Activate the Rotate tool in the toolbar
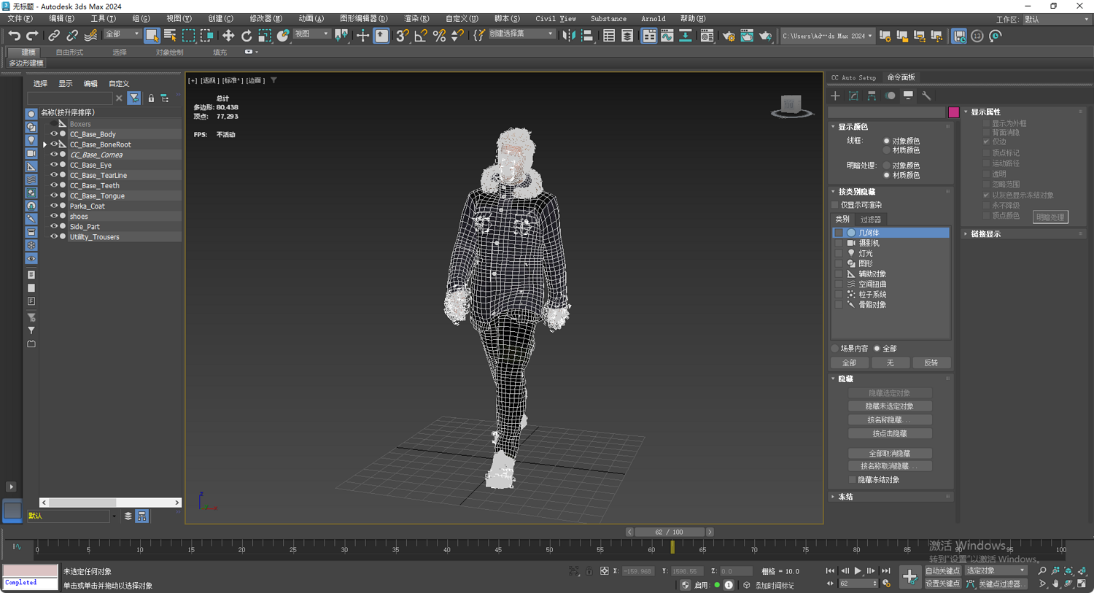 pos(247,36)
